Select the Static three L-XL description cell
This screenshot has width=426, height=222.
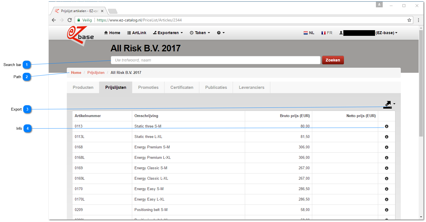[x=189, y=137]
